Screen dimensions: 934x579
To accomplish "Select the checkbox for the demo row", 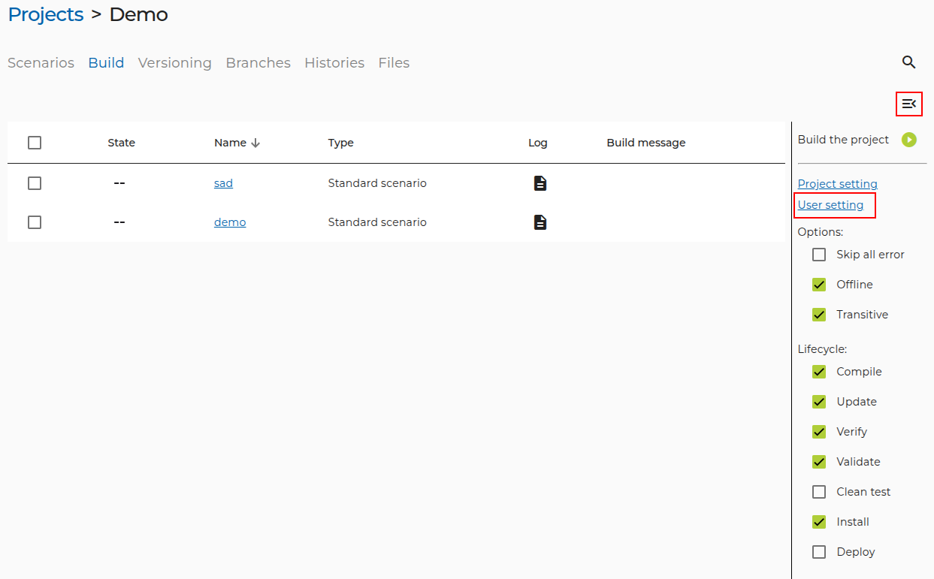I will [35, 222].
